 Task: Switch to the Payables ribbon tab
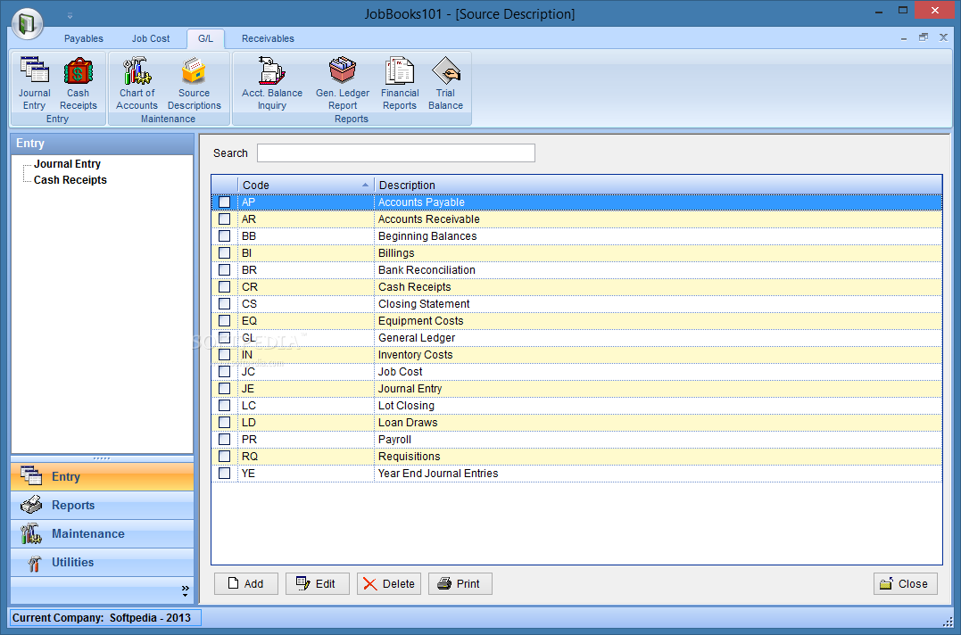point(83,38)
